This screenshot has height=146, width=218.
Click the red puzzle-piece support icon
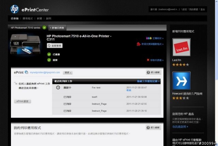pyautogui.click(x=139, y=44)
